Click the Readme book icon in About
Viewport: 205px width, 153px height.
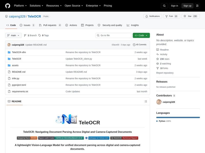158,50
